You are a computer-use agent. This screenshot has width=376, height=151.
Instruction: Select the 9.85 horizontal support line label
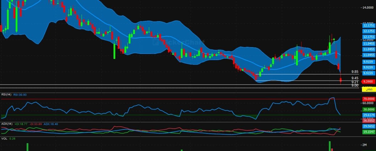355,71
